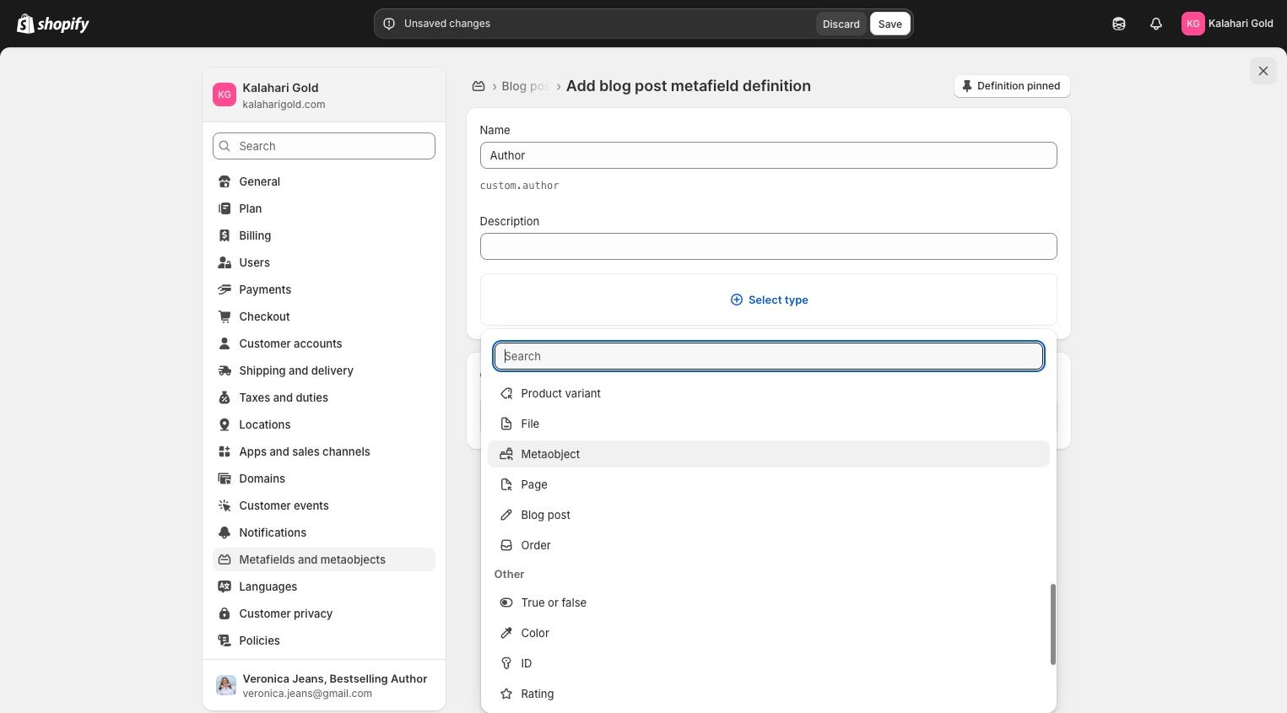1287x713 pixels.
Task: Open the Sidekick assistant icon
Action: click(1119, 24)
